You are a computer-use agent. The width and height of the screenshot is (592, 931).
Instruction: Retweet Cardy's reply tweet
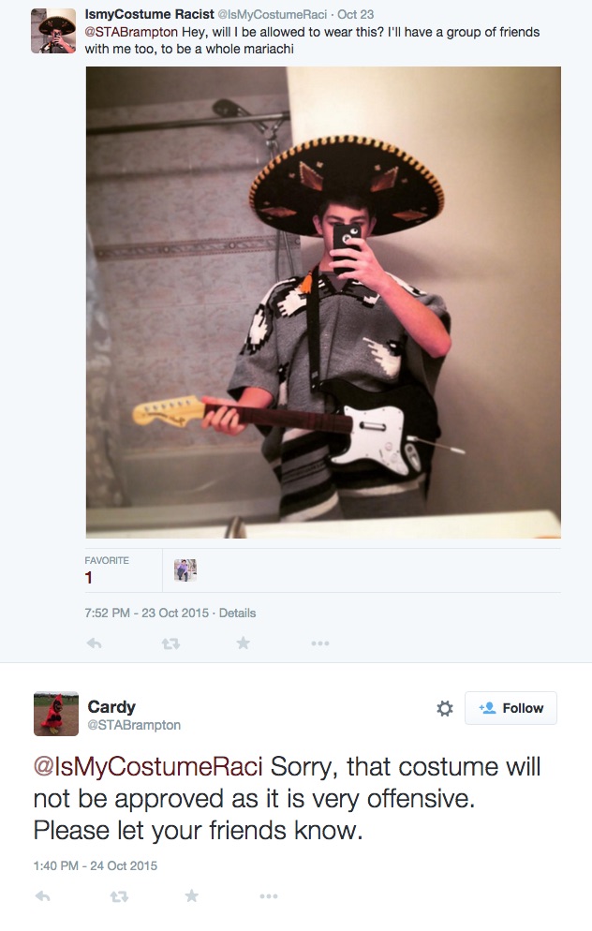(x=119, y=896)
